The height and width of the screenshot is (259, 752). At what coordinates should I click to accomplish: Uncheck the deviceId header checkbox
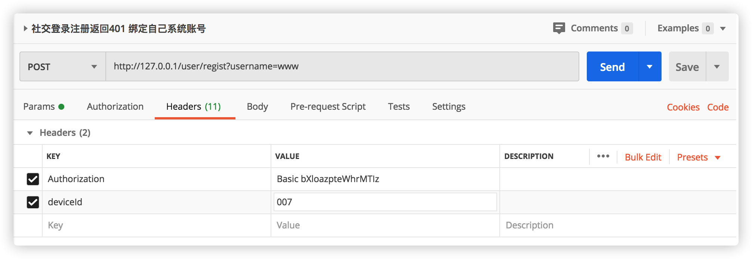pyautogui.click(x=33, y=202)
